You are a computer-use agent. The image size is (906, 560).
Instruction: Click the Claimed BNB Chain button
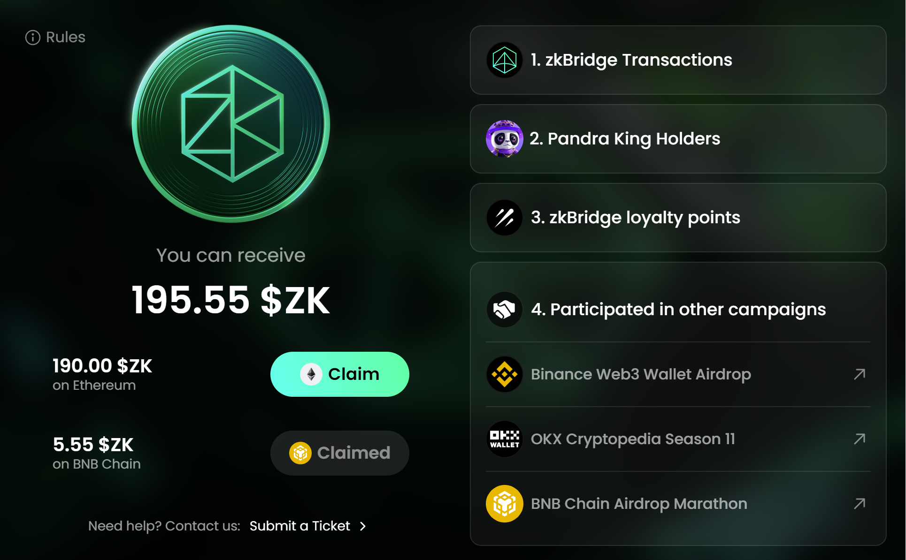point(339,453)
